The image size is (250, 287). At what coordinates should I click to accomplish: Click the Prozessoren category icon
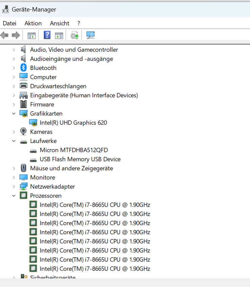(23, 195)
